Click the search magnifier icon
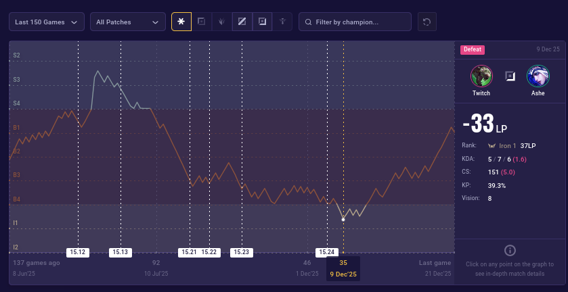This screenshot has height=292, width=568. click(308, 22)
